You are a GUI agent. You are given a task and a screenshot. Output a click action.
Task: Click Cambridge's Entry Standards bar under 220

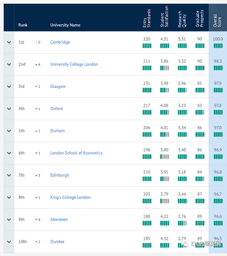coord(147,46)
